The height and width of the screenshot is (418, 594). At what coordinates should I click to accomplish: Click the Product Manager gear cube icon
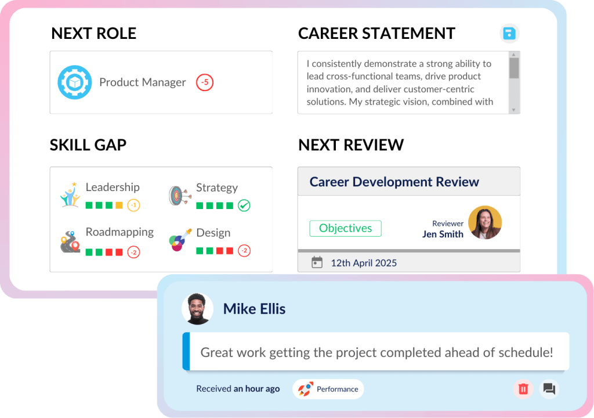75,82
